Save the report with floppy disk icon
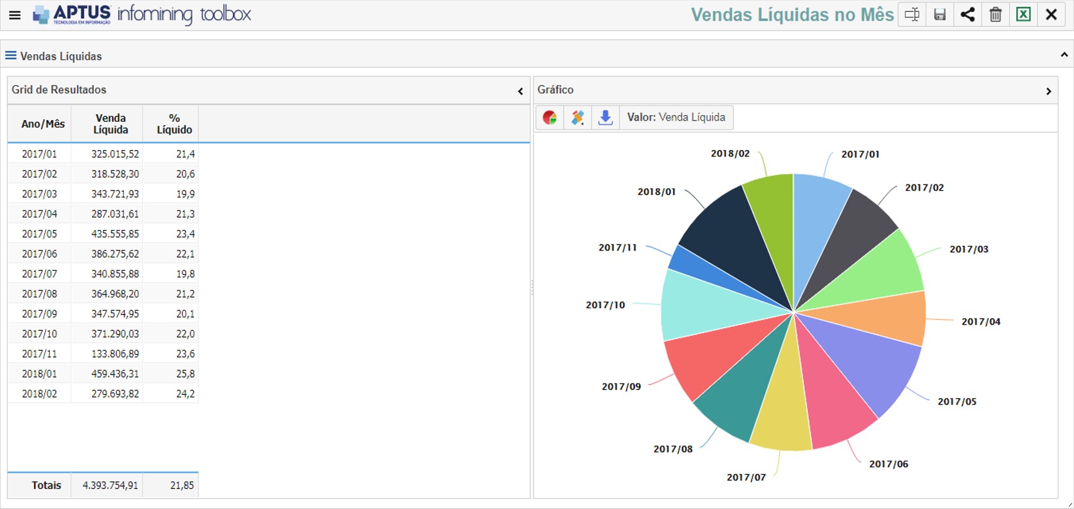This screenshot has height=509, width=1074. (x=939, y=14)
